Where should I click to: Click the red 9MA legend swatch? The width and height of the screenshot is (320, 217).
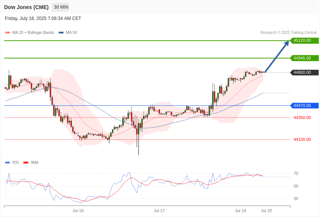26,162
